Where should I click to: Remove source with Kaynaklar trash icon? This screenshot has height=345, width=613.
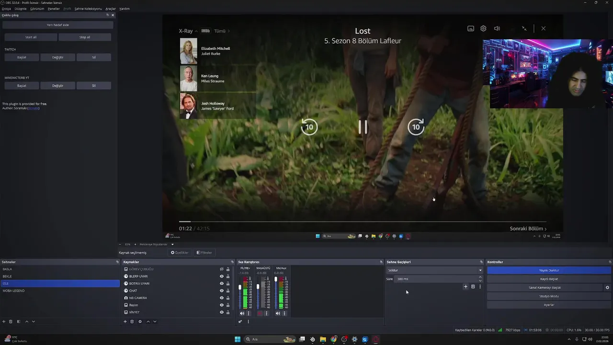tap(133, 322)
